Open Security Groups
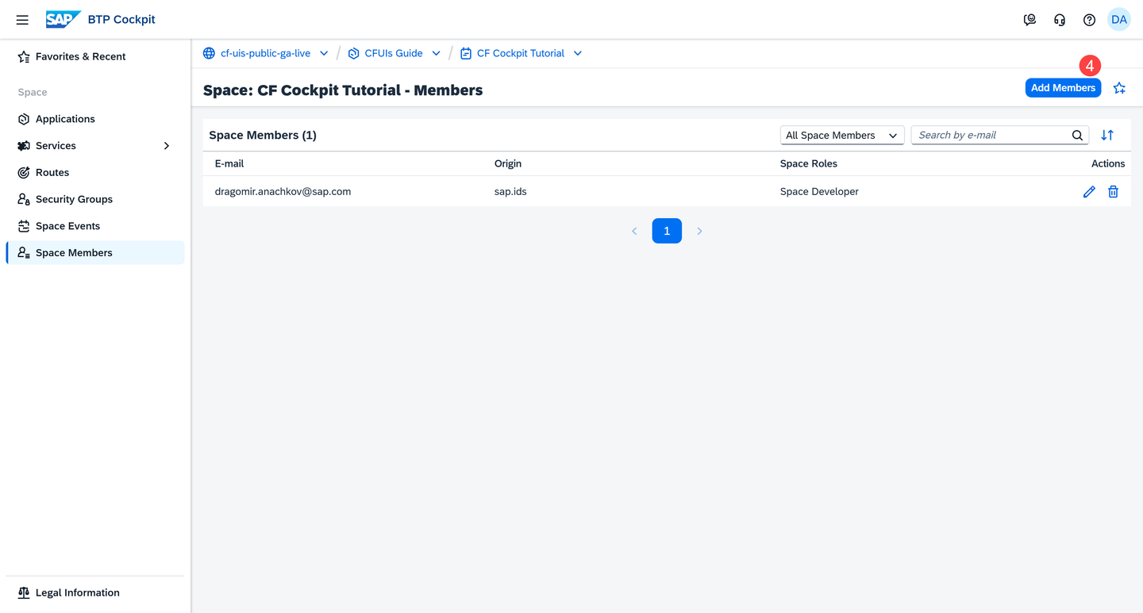Viewport: 1143px width, 613px height. (x=95, y=199)
